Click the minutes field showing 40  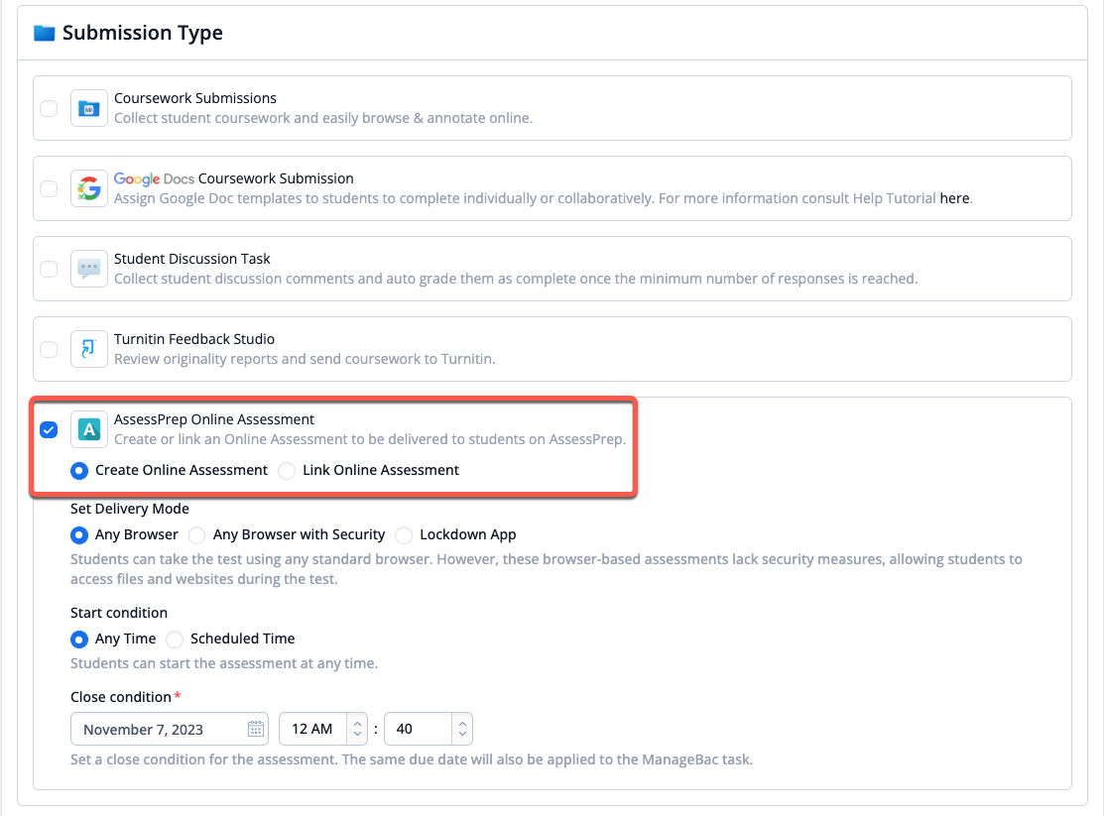(x=429, y=729)
